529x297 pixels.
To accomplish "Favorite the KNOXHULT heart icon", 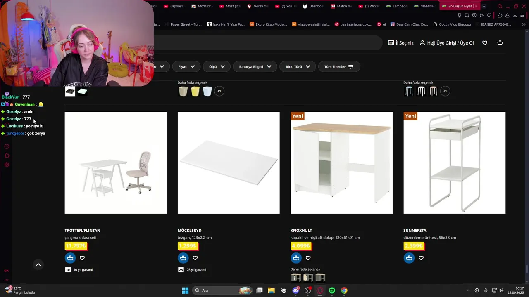I will click(308, 258).
